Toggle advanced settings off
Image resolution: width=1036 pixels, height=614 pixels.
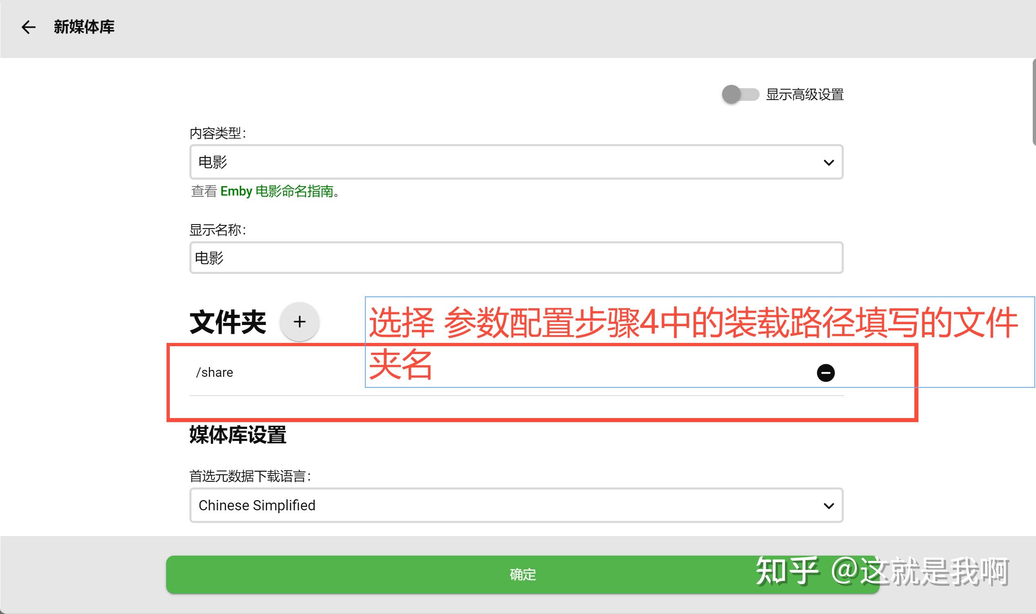point(740,95)
